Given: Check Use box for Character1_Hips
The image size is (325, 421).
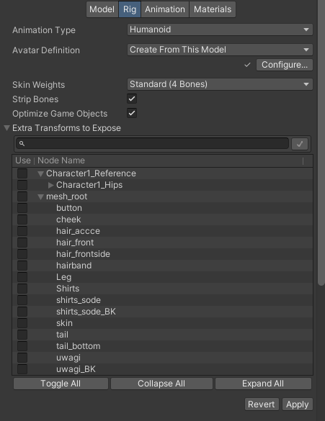Looking at the screenshot, I should point(22,185).
